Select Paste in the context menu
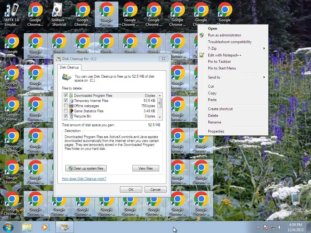The height and width of the screenshot is (233, 311). click(233, 100)
